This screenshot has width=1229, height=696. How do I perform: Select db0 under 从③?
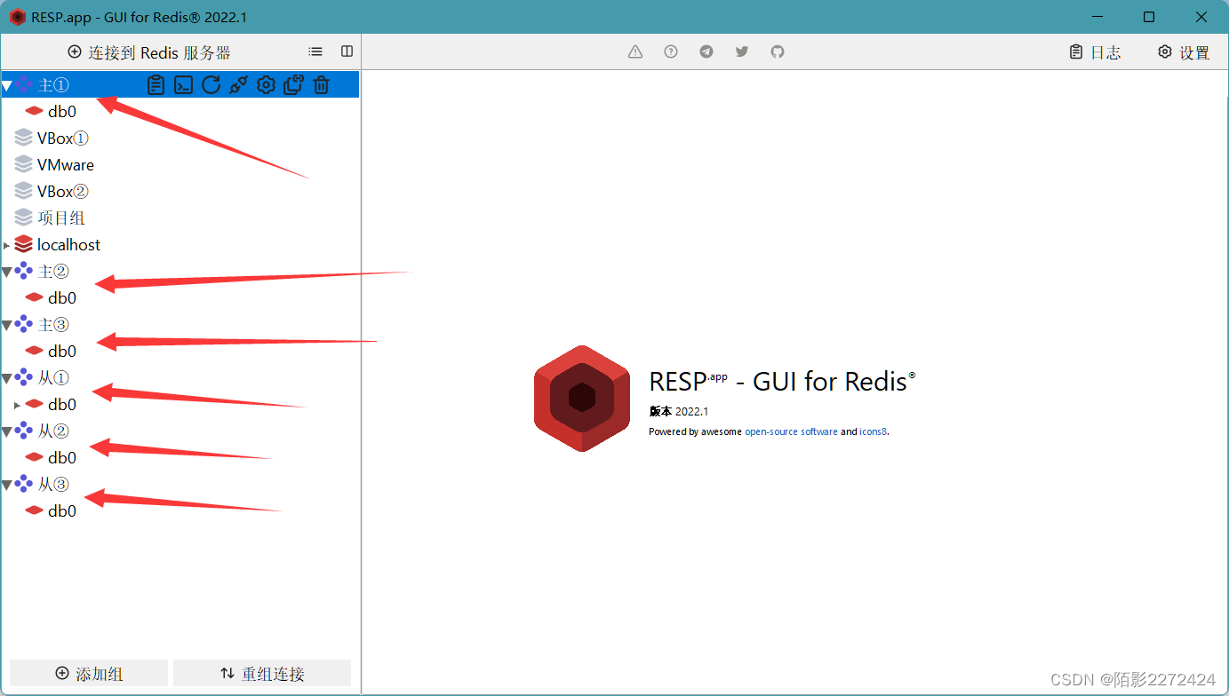pyautogui.click(x=62, y=511)
